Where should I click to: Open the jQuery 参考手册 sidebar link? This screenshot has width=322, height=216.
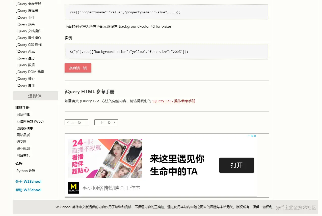pyautogui.click(x=29, y=4)
